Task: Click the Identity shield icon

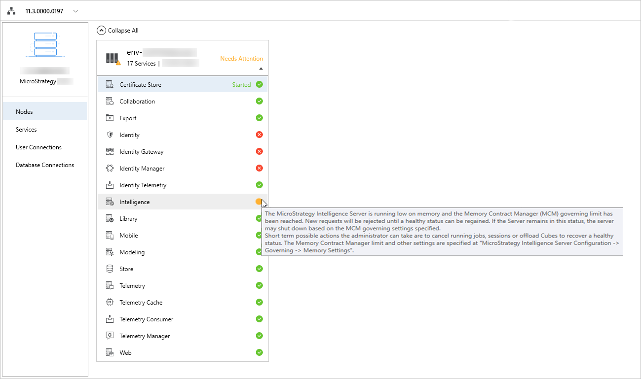Action: (x=110, y=135)
